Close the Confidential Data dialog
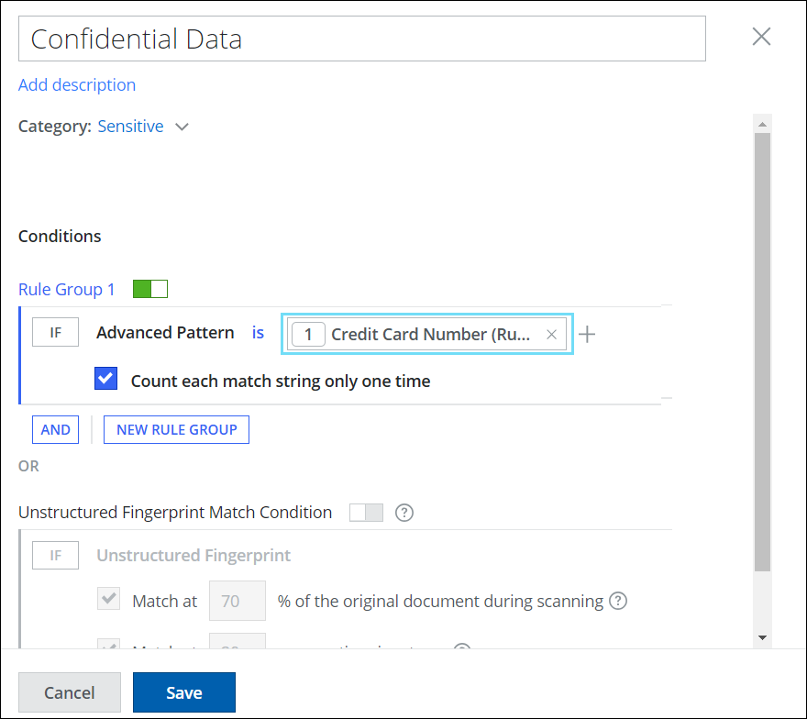 (761, 37)
